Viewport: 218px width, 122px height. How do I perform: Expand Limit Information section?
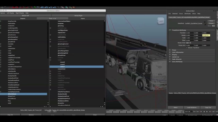pos(170,52)
